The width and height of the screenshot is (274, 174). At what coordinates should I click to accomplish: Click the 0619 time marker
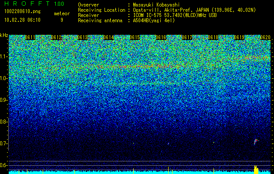[x=239, y=37]
